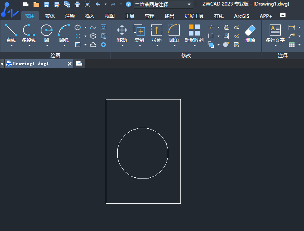Pick the spline curve tool
The width and height of the screenshot is (304, 231).
coord(93,27)
